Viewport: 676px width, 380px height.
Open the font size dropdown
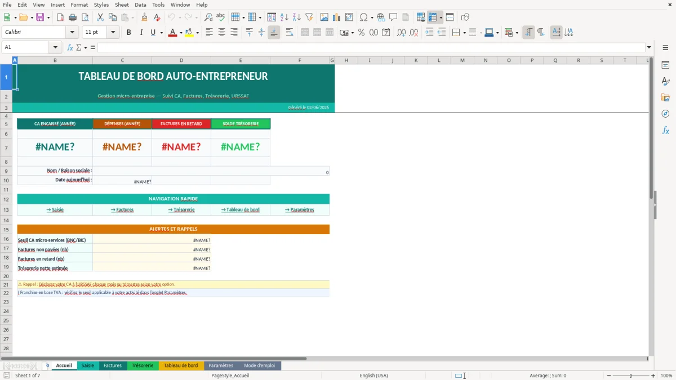(x=113, y=33)
